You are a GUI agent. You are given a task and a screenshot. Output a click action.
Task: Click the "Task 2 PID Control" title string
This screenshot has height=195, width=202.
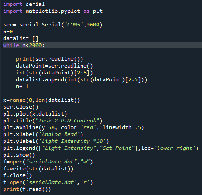click(x=67, y=121)
